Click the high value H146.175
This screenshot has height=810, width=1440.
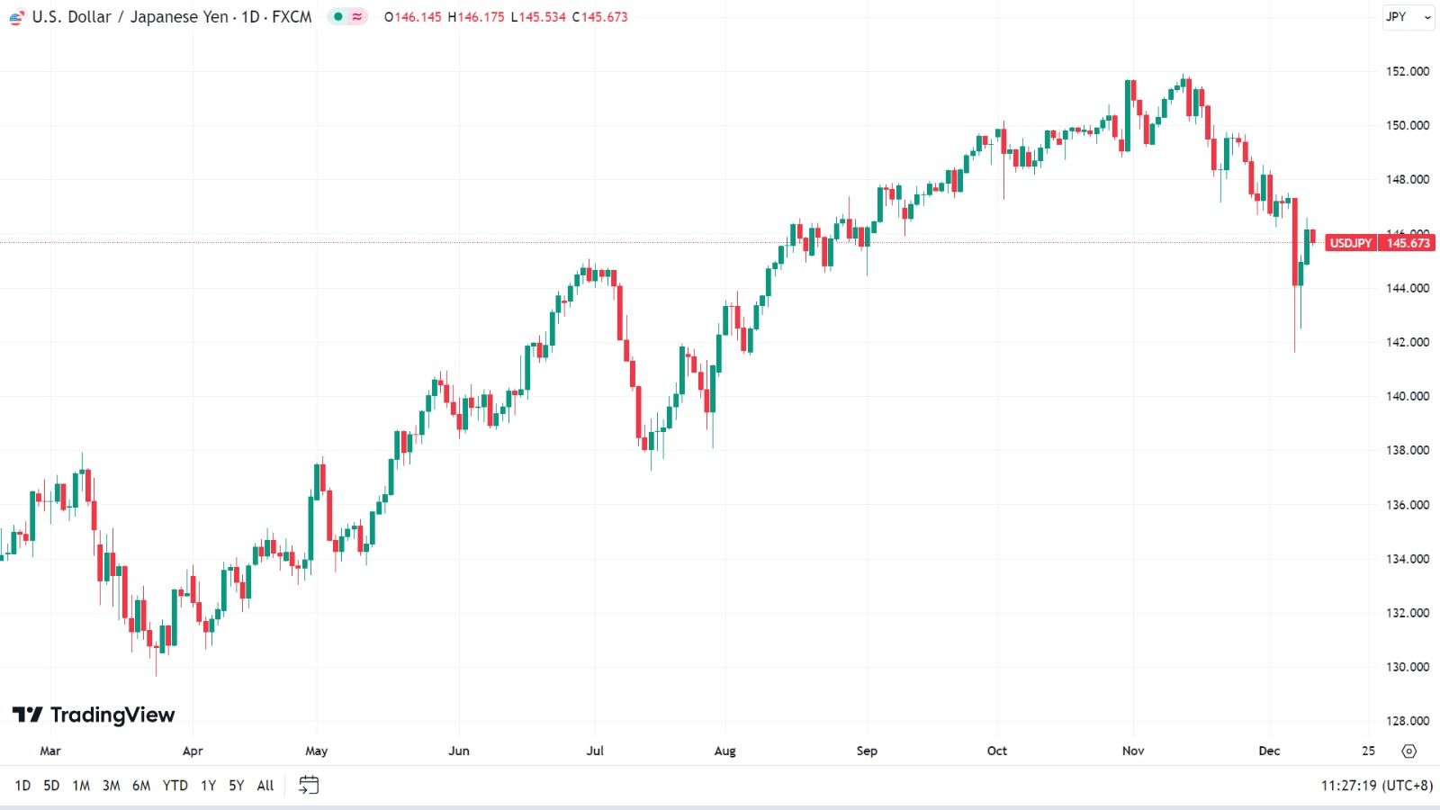coord(476,17)
